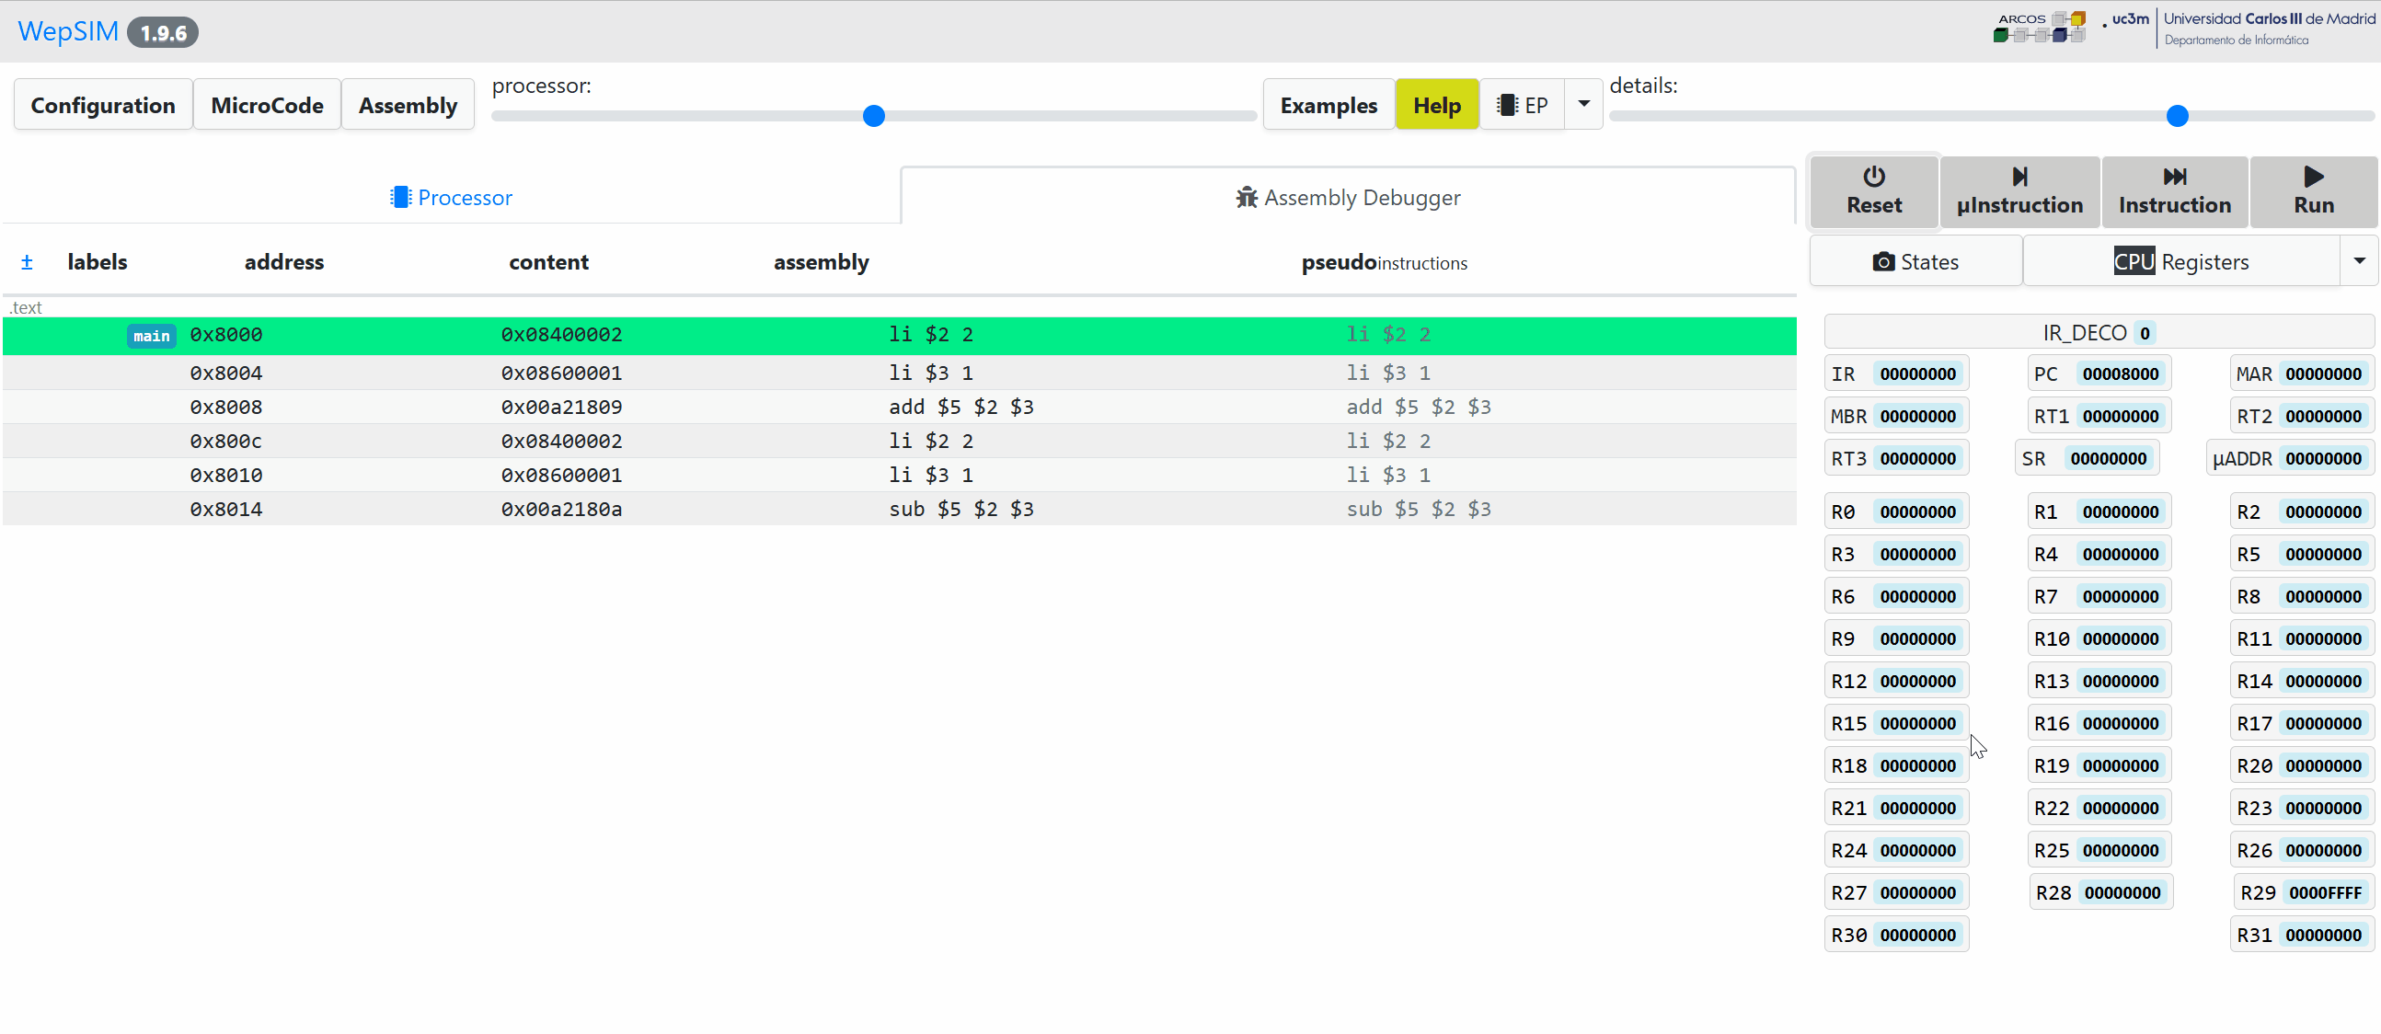Image resolution: width=2381 pixels, height=1034 pixels.
Task: Switch to the MicroCode tab
Action: click(x=267, y=105)
